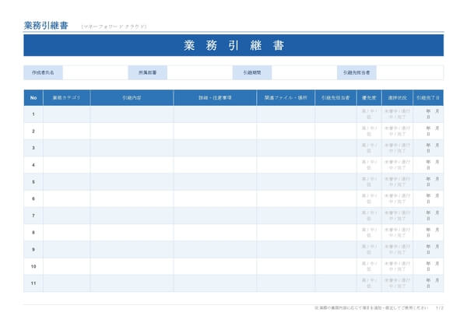Click the 業務引継書 blue title banner
Viewport: 467px width, 330px height.
pos(233,45)
